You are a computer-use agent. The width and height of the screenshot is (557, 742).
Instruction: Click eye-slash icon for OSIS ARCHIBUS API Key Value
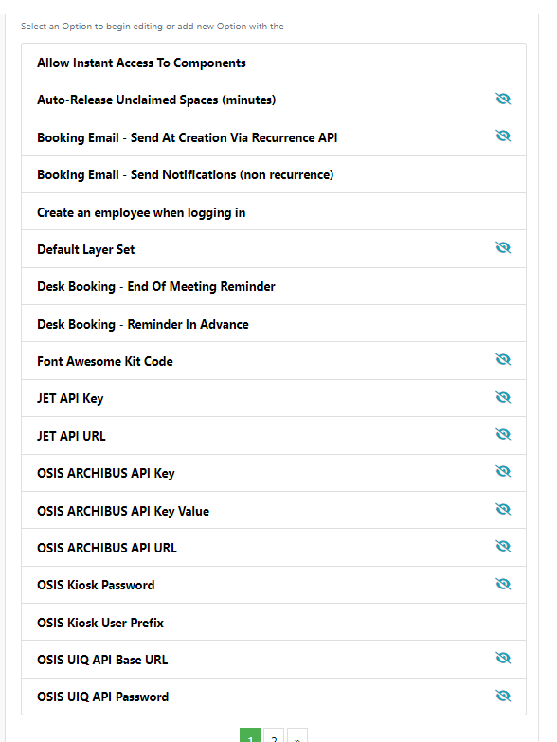click(x=503, y=509)
